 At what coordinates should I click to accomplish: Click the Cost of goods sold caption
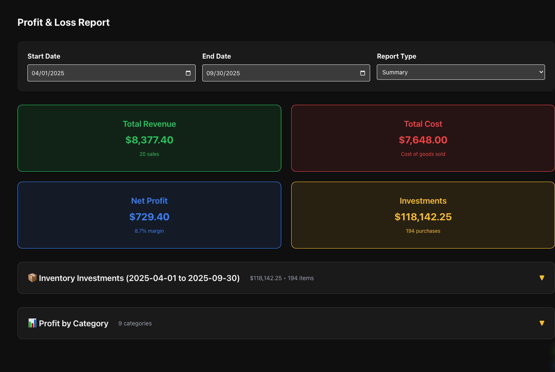423,154
